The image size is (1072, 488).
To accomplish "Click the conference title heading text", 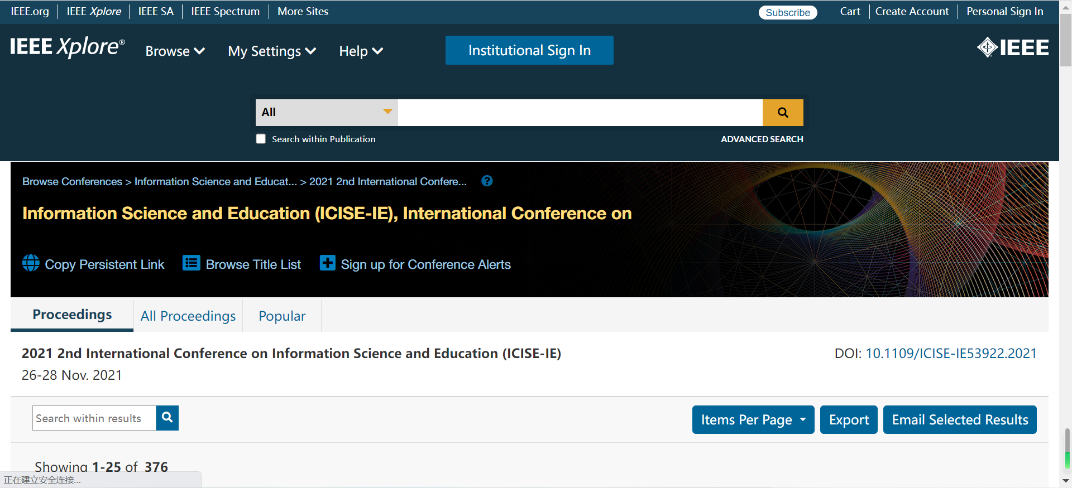I will coord(327,213).
